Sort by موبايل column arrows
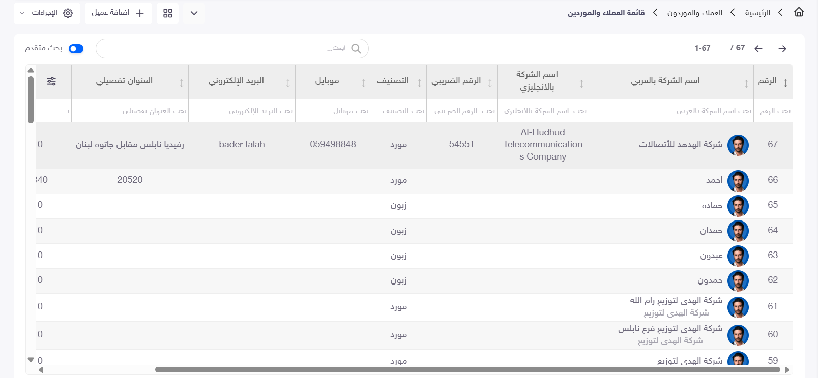Image resolution: width=819 pixels, height=378 pixels. 364,83
